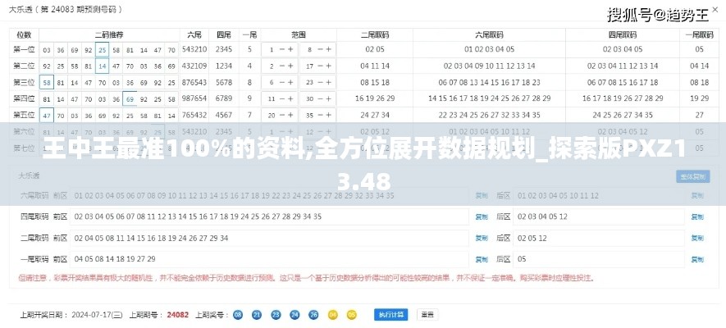Select highlighted number 58 in 第三位 row
The image size is (726, 328).
[x=47, y=83]
